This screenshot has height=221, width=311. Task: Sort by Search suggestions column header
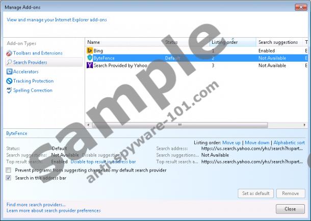click(x=278, y=42)
